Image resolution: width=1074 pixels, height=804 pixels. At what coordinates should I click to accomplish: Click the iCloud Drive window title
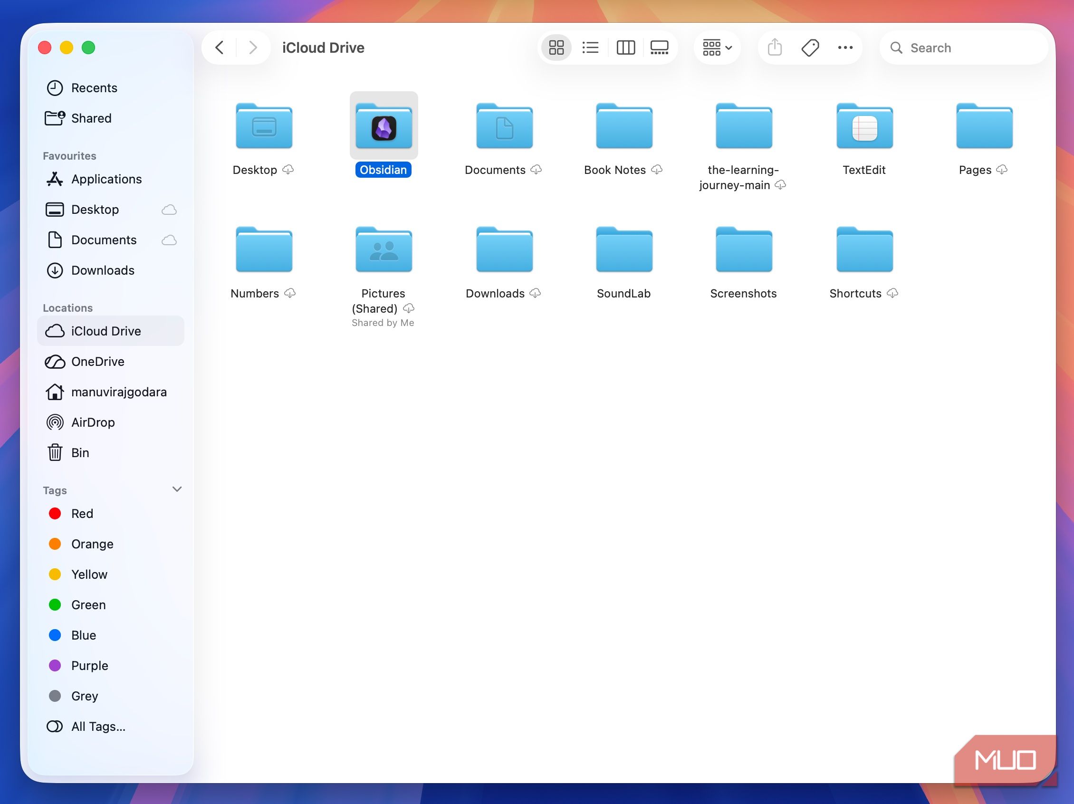pyautogui.click(x=323, y=48)
